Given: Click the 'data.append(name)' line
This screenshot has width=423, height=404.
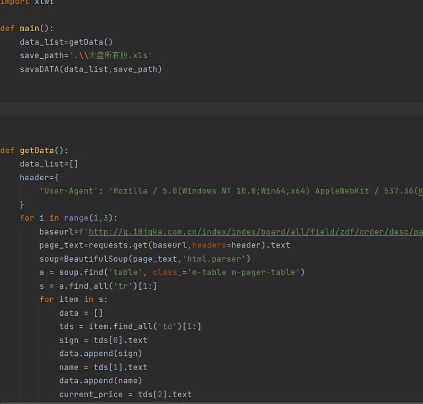Looking at the screenshot, I should point(100,381).
